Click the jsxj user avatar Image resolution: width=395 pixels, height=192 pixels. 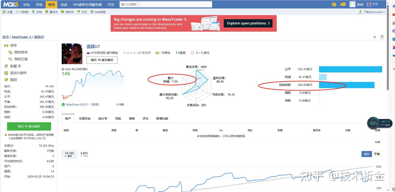click(x=352, y=4)
